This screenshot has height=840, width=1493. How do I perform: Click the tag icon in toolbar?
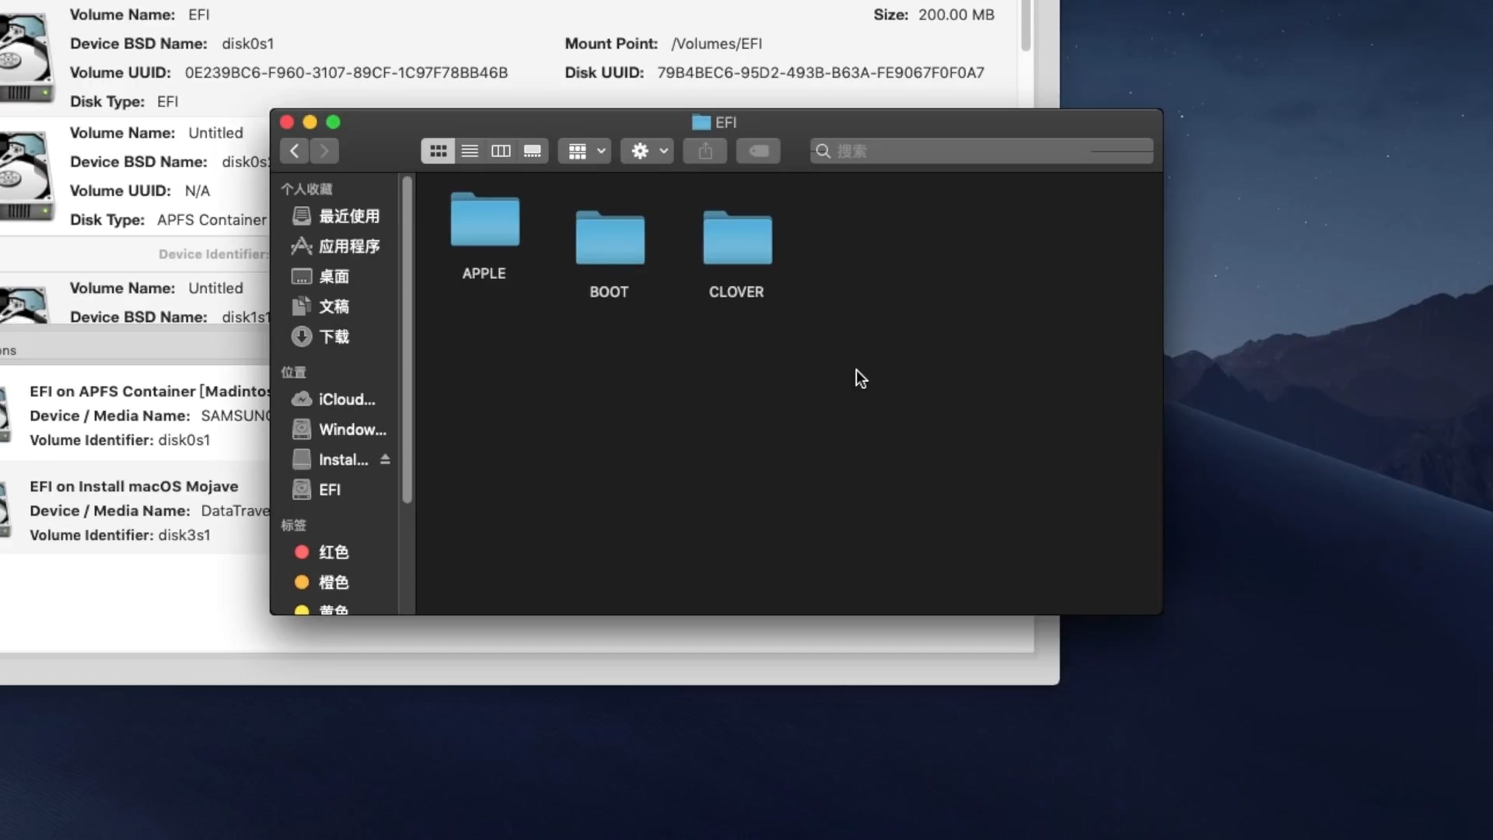757,150
